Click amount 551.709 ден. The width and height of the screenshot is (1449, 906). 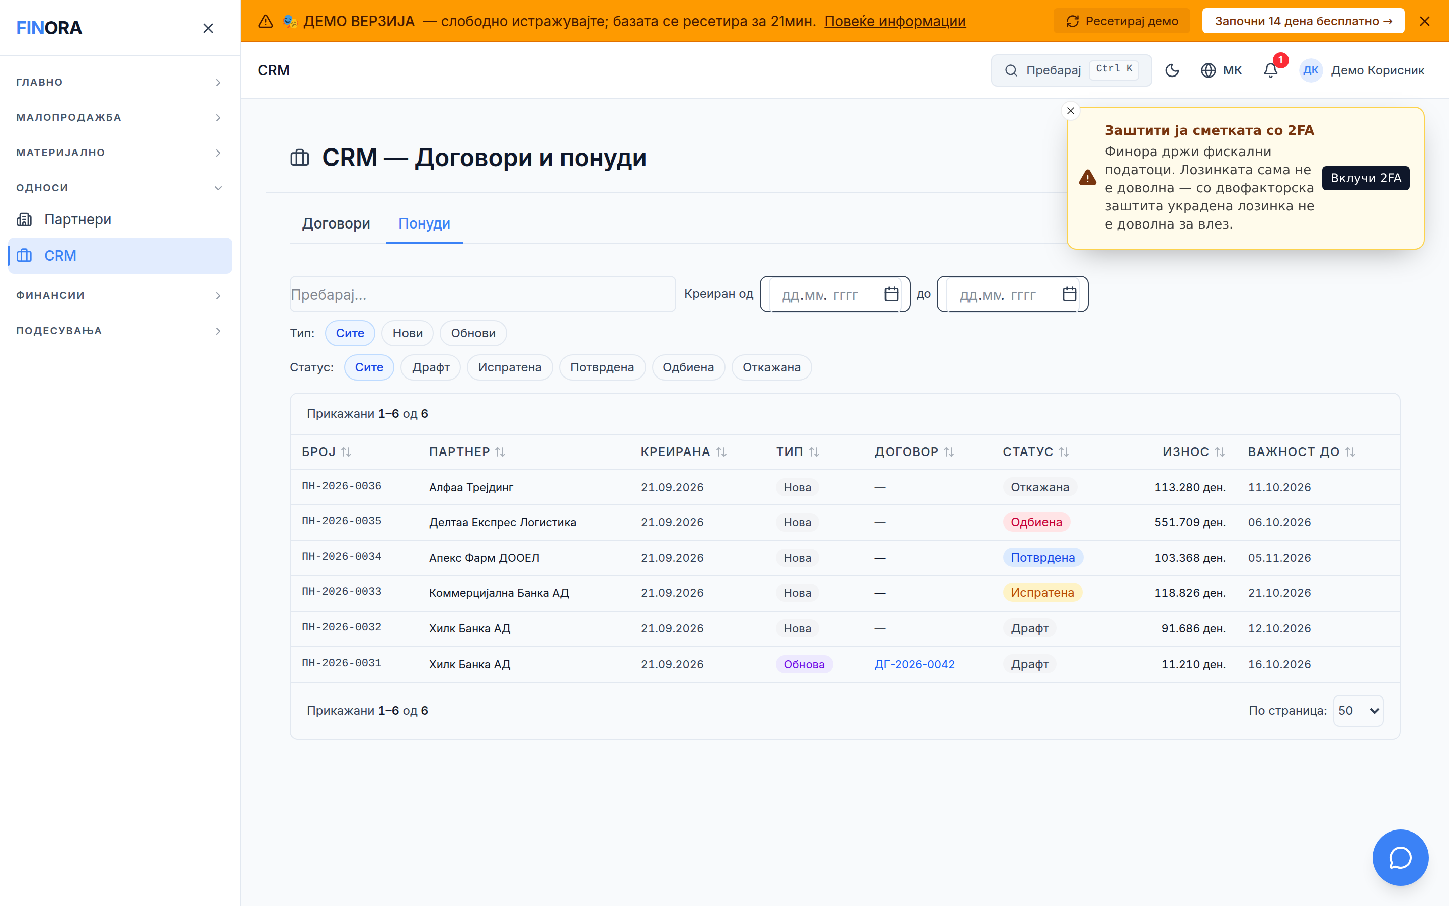pyautogui.click(x=1189, y=522)
